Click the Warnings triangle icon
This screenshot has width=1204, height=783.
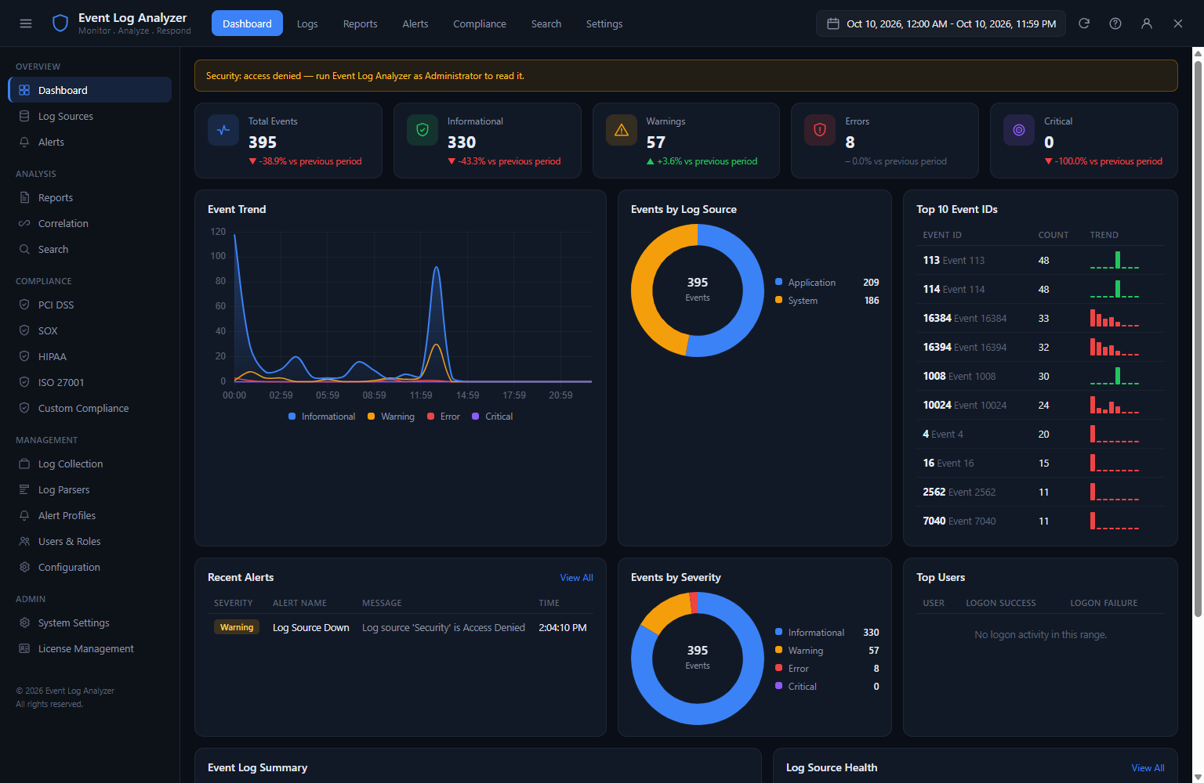(622, 130)
